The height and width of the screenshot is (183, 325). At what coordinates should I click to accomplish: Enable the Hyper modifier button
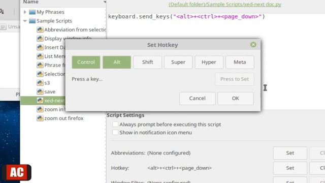click(209, 62)
